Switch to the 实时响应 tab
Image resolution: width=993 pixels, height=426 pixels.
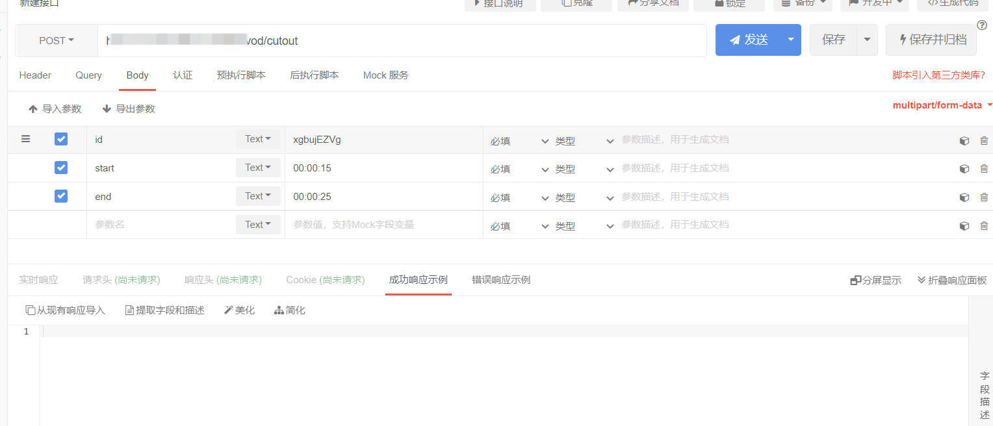(38, 280)
